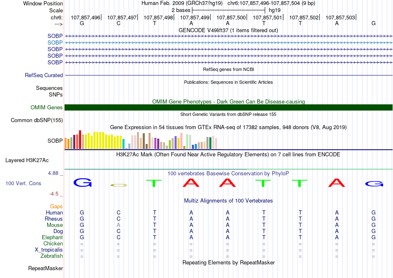393x278 pixels.
Task: Click the SNPs label in Publications track
Action: tap(56, 95)
